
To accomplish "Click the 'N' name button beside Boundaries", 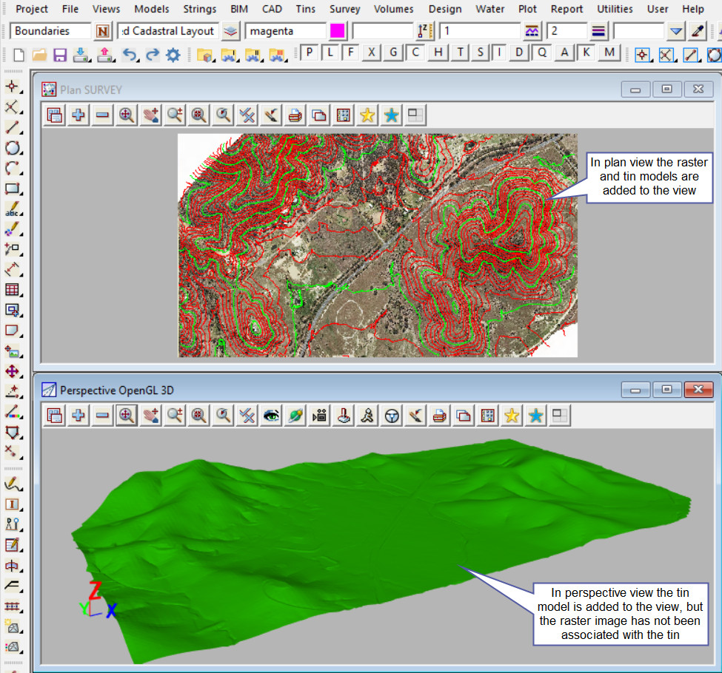I will 103,31.
